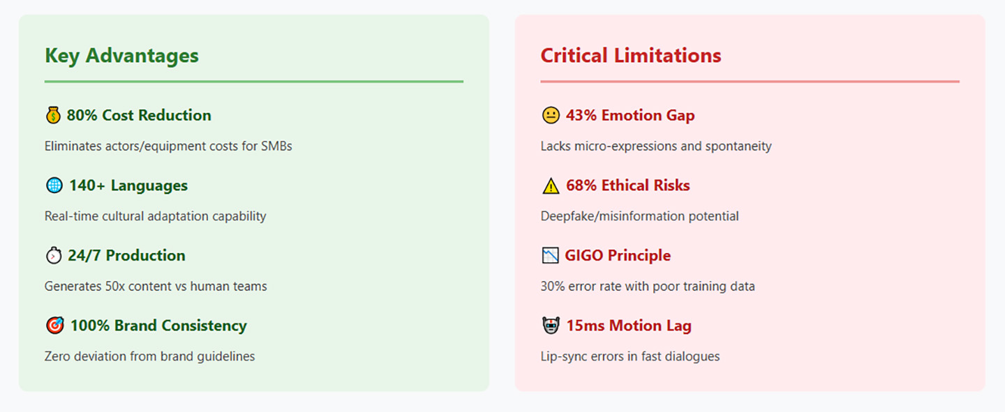Image resolution: width=1005 pixels, height=412 pixels.
Task: Click text 'Lip-sync errors in fast dialogues'
Action: tap(630, 356)
